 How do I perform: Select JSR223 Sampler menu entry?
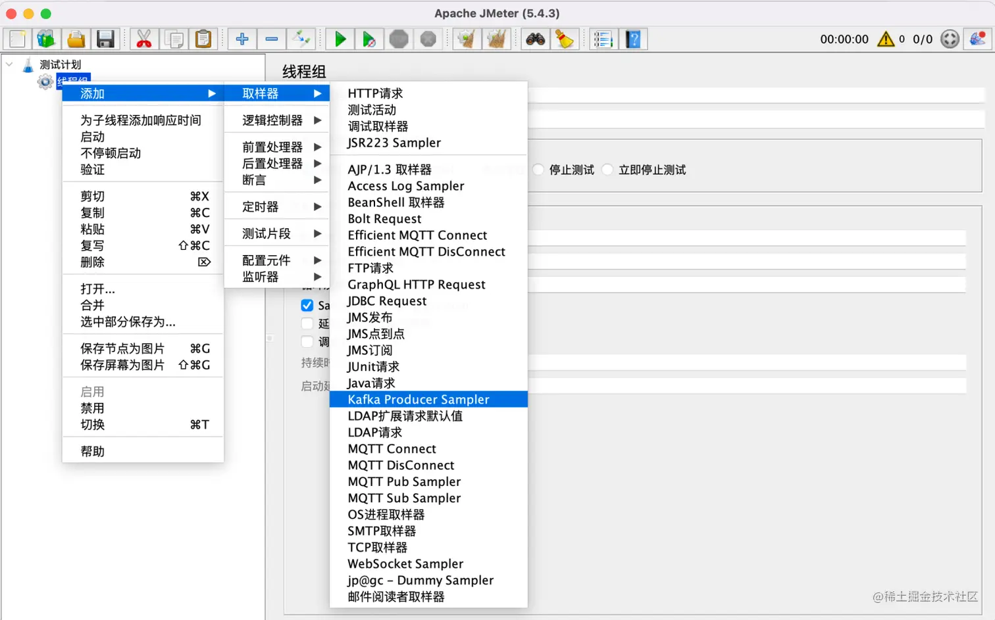pyautogui.click(x=428, y=143)
